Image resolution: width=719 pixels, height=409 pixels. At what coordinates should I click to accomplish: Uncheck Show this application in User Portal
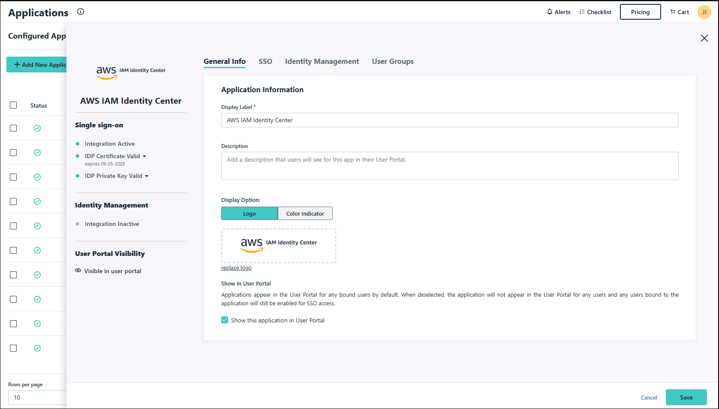pos(225,320)
